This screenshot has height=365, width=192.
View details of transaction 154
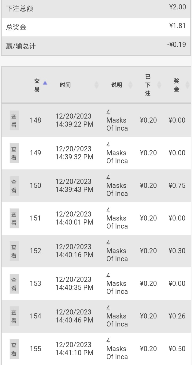pos(14,316)
